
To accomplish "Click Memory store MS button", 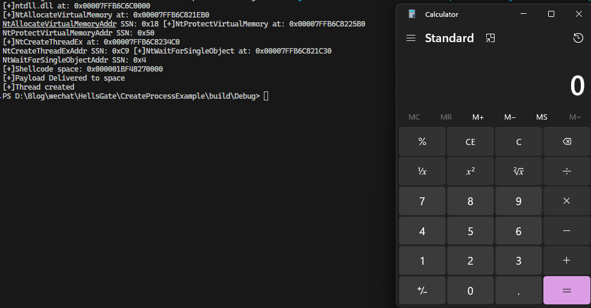I will coord(542,117).
